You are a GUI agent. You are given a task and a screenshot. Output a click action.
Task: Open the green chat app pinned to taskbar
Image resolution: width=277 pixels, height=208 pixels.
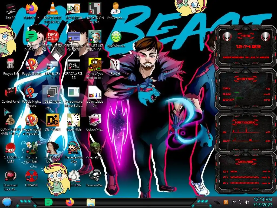[48, 202]
